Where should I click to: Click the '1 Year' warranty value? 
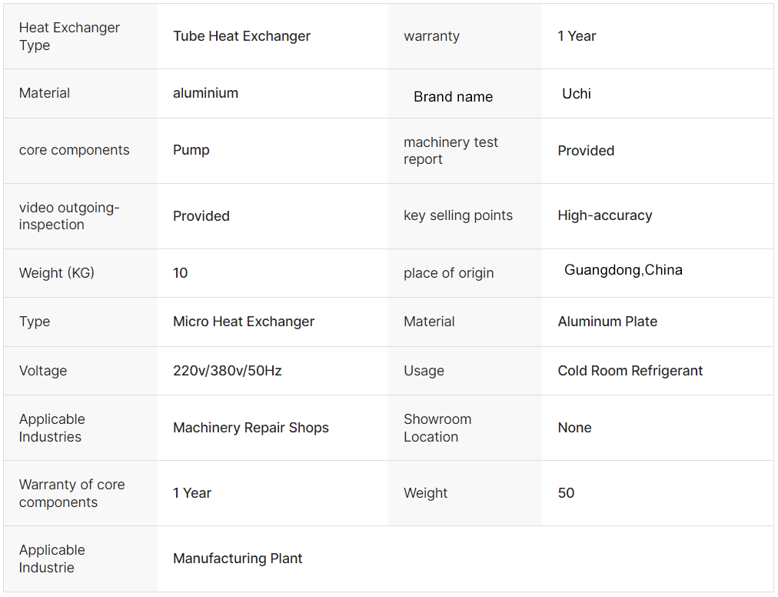click(577, 36)
